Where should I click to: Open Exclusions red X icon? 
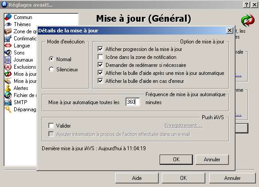8,67
